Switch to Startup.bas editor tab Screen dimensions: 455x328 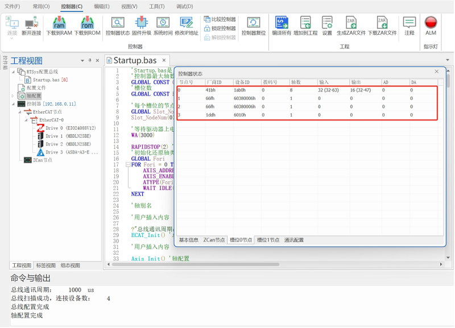tap(135, 60)
